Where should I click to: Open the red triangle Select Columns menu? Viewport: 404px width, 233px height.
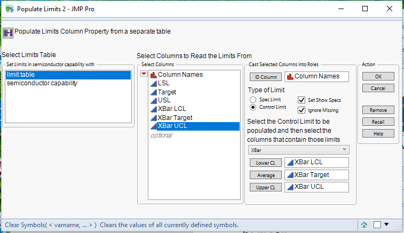tap(144, 74)
